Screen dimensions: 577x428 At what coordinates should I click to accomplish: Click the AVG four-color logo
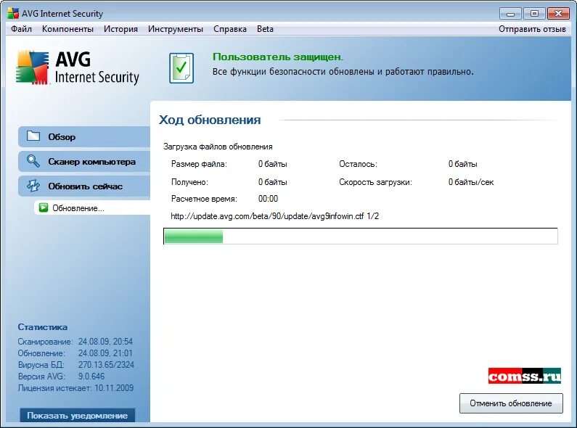pyautogui.click(x=33, y=67)
